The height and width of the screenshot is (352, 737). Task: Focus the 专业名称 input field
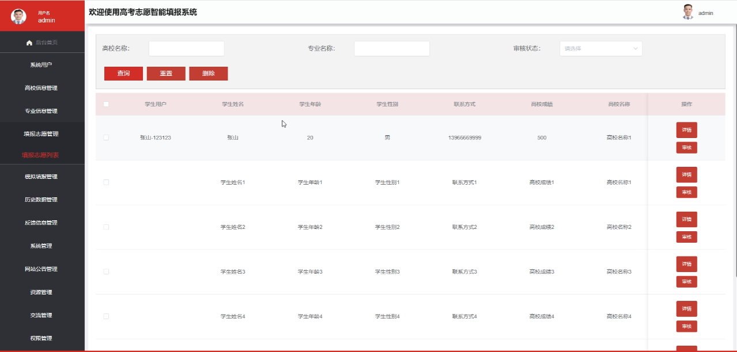pos(392,48)
